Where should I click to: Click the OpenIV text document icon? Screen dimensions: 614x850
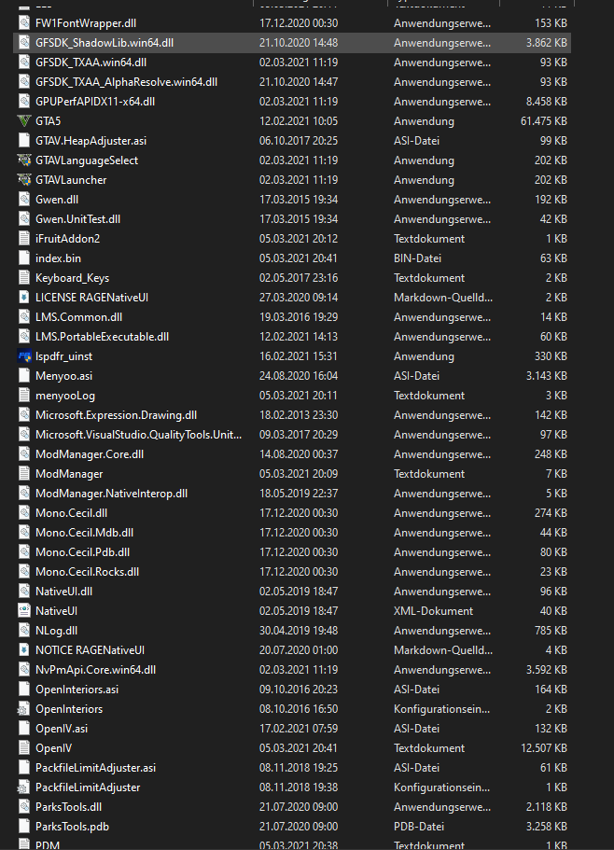24,748
